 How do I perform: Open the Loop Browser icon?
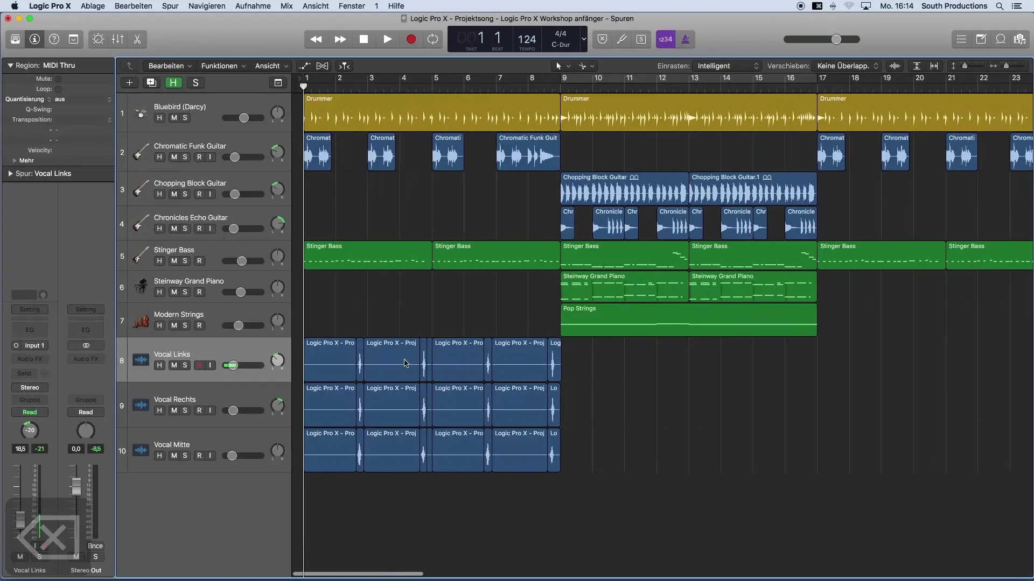[1001, 39]
